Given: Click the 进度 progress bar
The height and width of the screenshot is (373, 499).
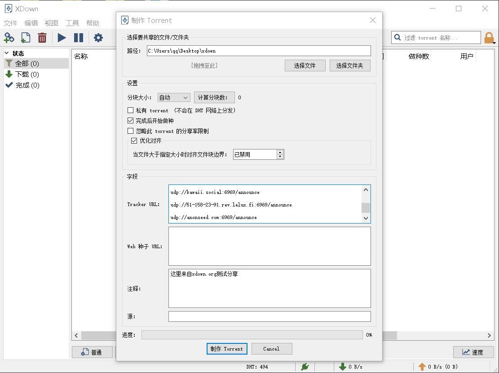Looking at the screenshot, I should [252, 334].
